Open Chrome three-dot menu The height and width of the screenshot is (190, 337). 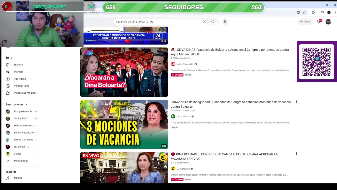click(335, 12)
